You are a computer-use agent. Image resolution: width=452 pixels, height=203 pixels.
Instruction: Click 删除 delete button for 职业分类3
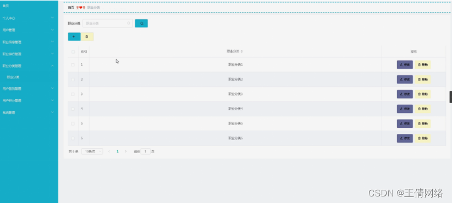tap(423, 94)
